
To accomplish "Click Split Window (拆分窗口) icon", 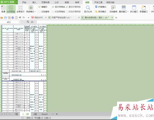I will tap(134, 8).
